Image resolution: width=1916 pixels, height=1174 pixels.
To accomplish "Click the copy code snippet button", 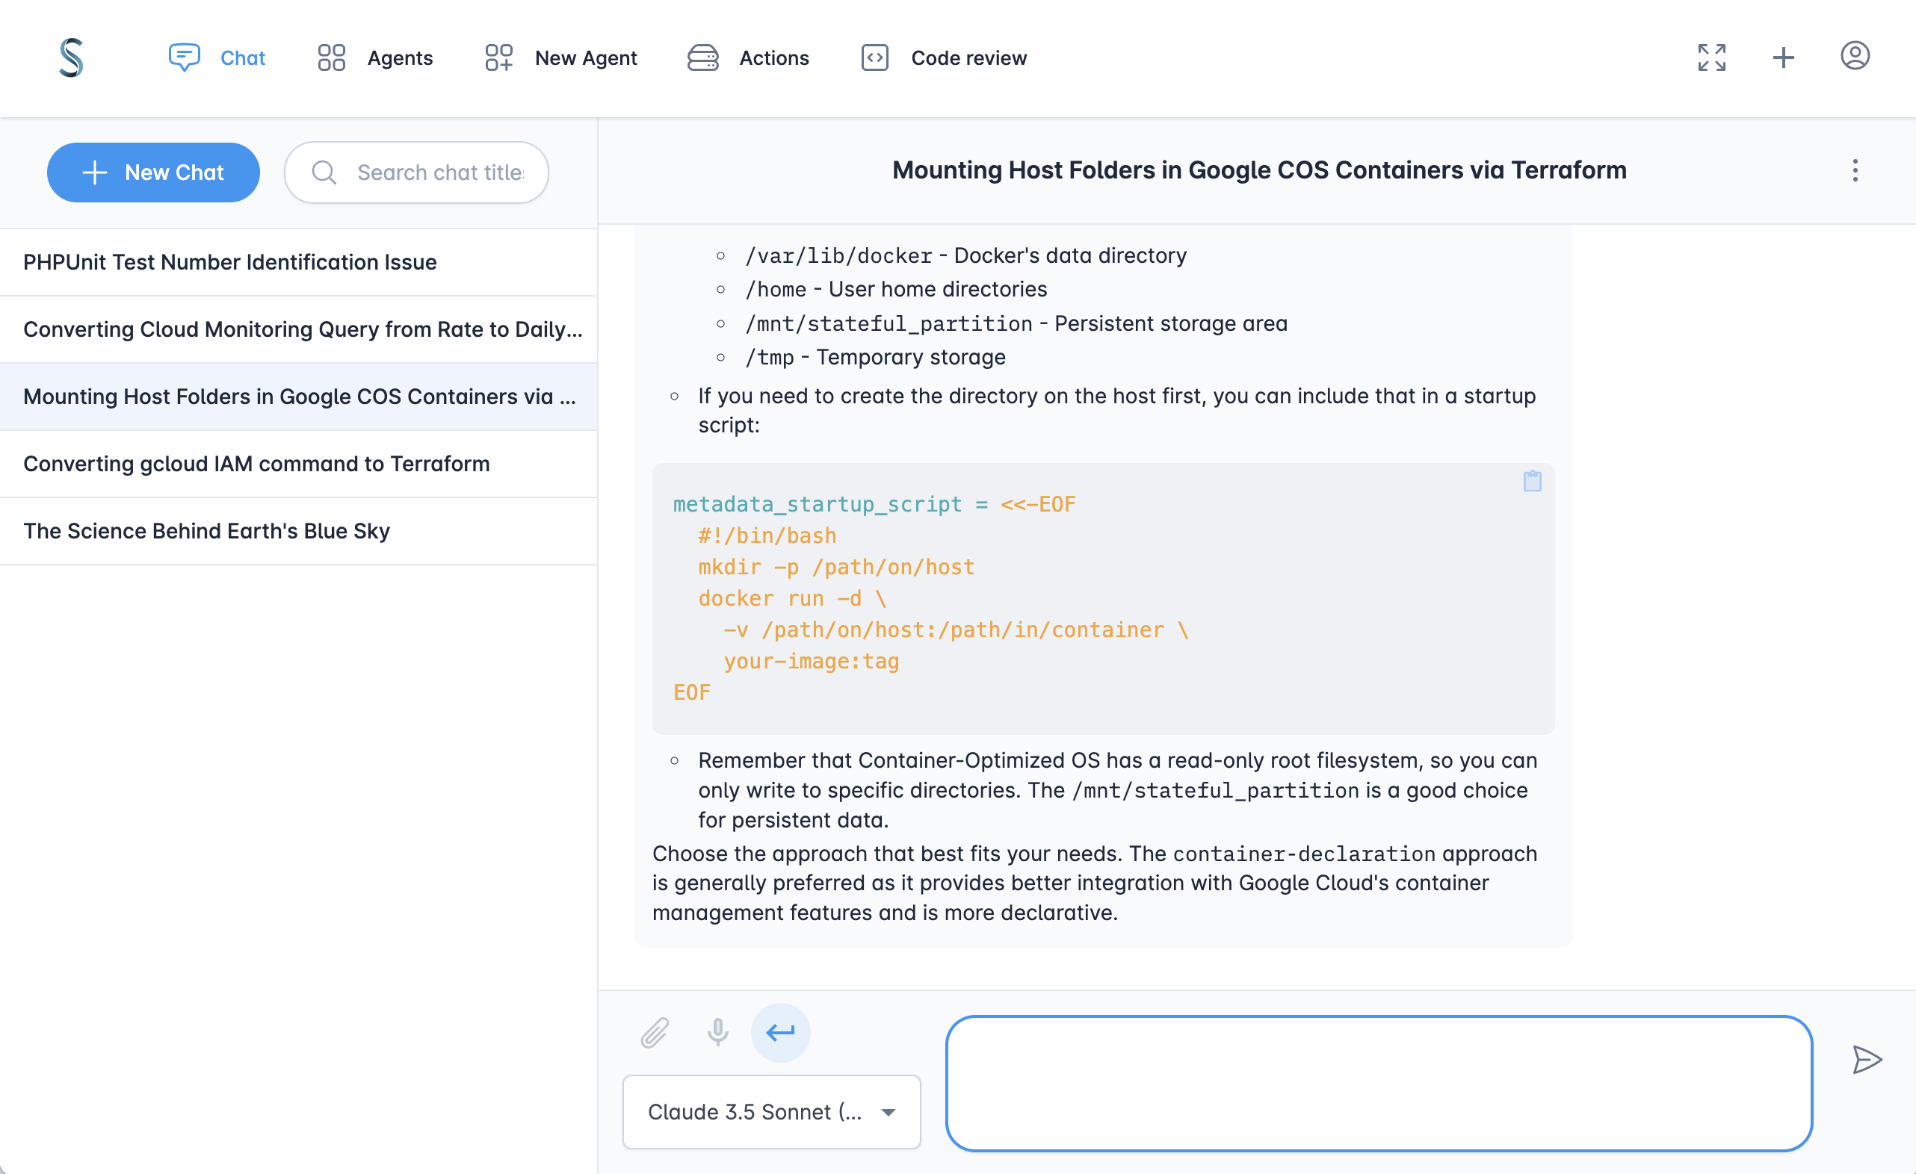I will click(1531, 482).
